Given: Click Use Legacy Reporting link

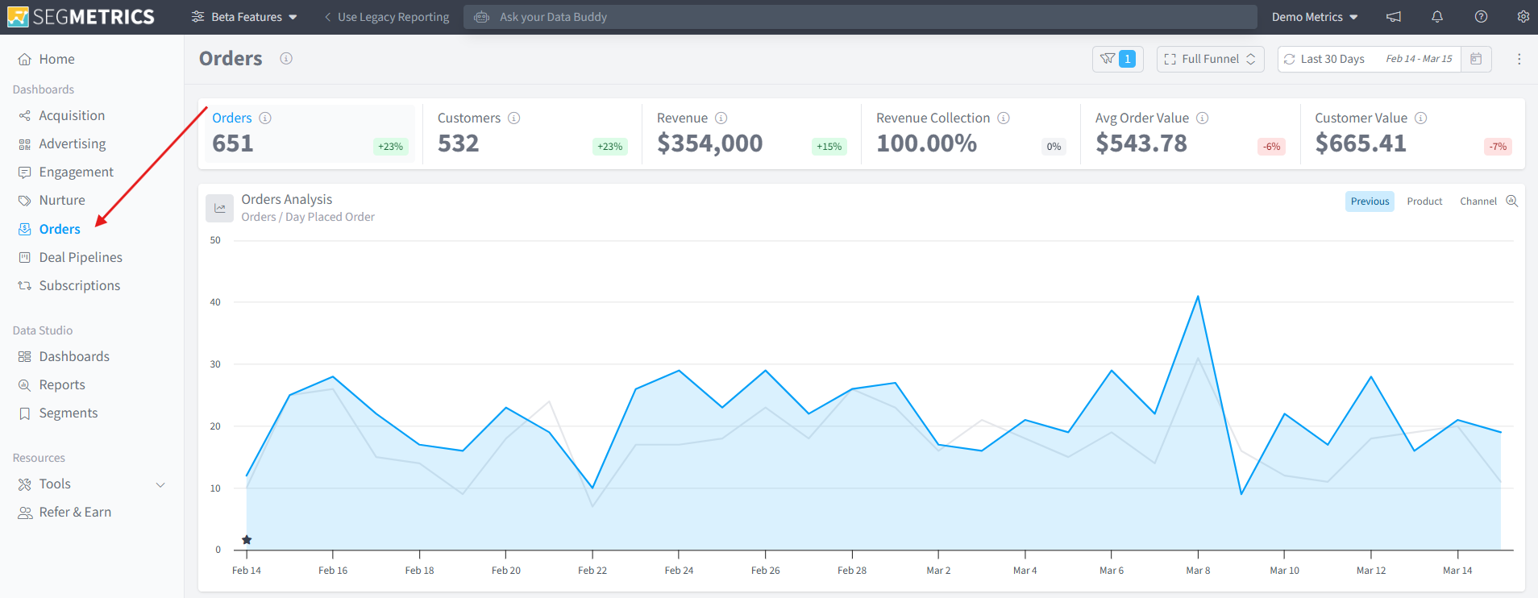Looking at the screenshot, I should click(386, 17).
